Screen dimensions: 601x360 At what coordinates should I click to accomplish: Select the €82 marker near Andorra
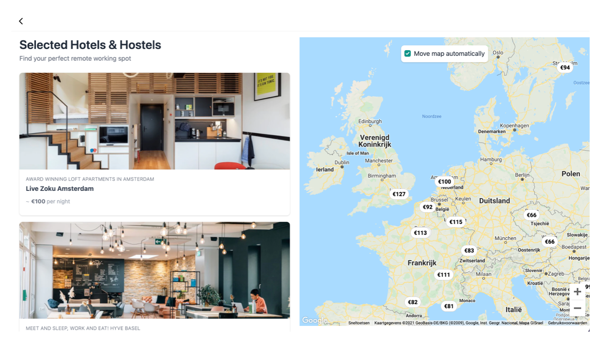[x=413, y=302]
